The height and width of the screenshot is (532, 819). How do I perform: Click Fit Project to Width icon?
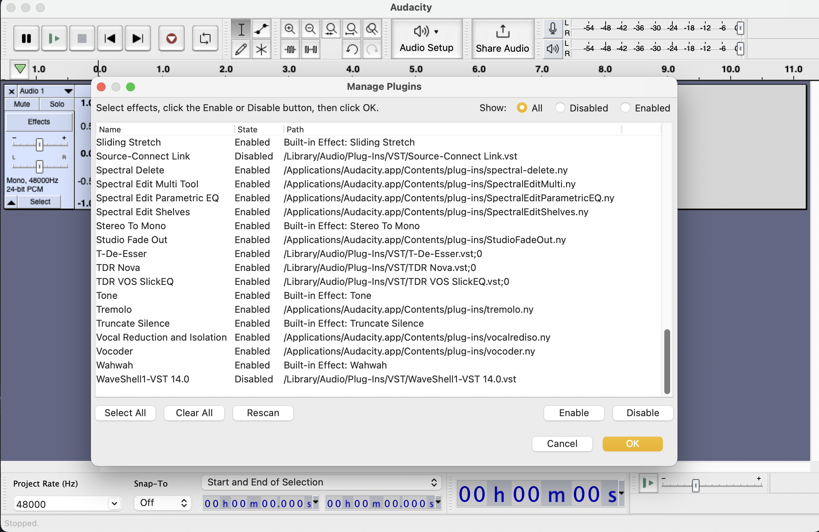pyautogui.click(x=351, y=29)
